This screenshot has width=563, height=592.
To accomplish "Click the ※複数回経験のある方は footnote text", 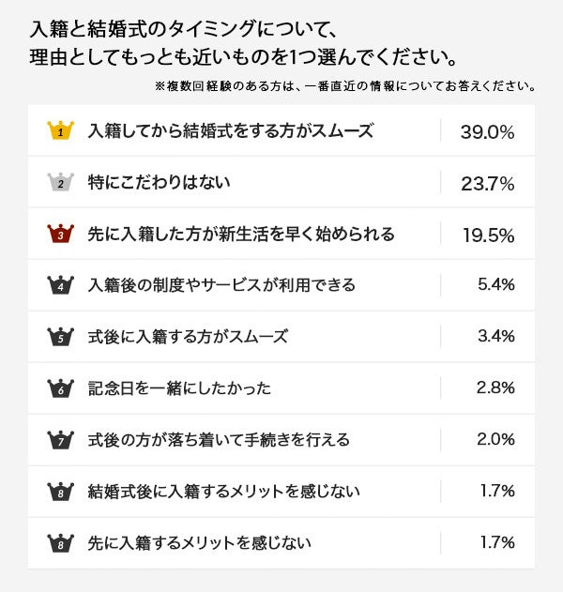I will point(345,86).
